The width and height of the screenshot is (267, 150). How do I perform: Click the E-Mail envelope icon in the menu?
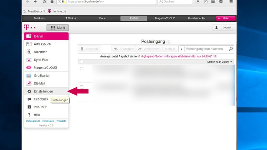(29, 36)
